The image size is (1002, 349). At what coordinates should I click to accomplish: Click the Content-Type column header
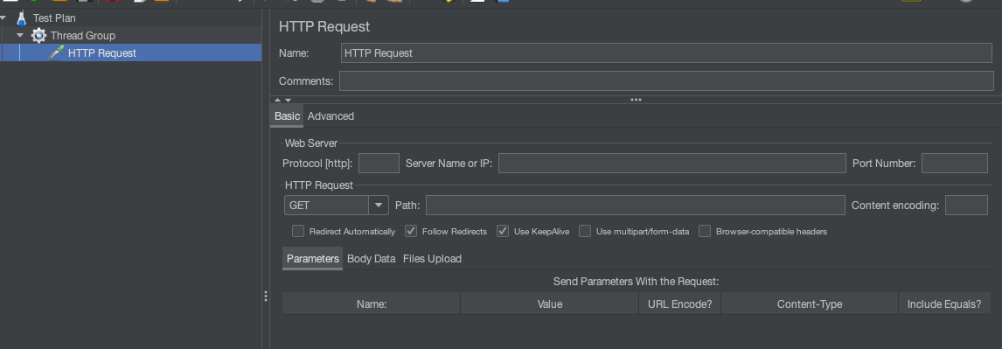(810, 304)
